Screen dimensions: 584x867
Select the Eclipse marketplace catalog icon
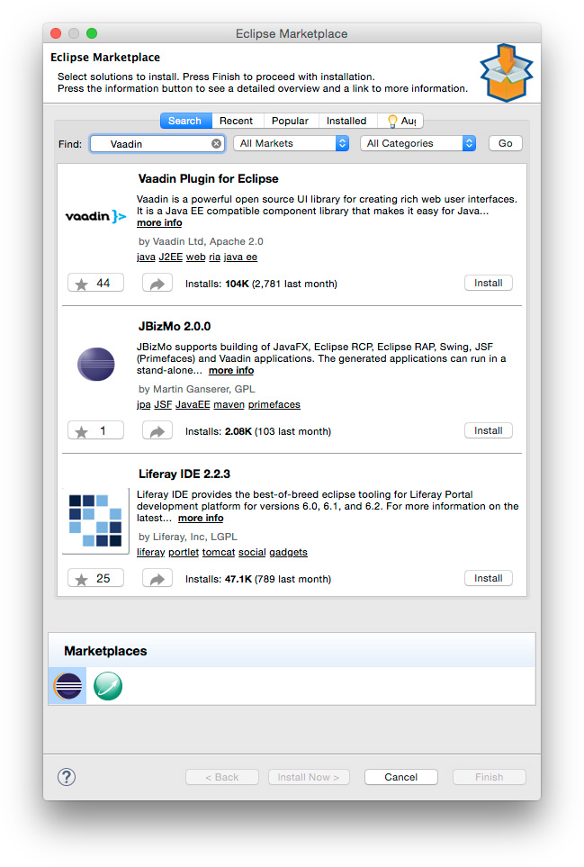(x=67, y=686)
